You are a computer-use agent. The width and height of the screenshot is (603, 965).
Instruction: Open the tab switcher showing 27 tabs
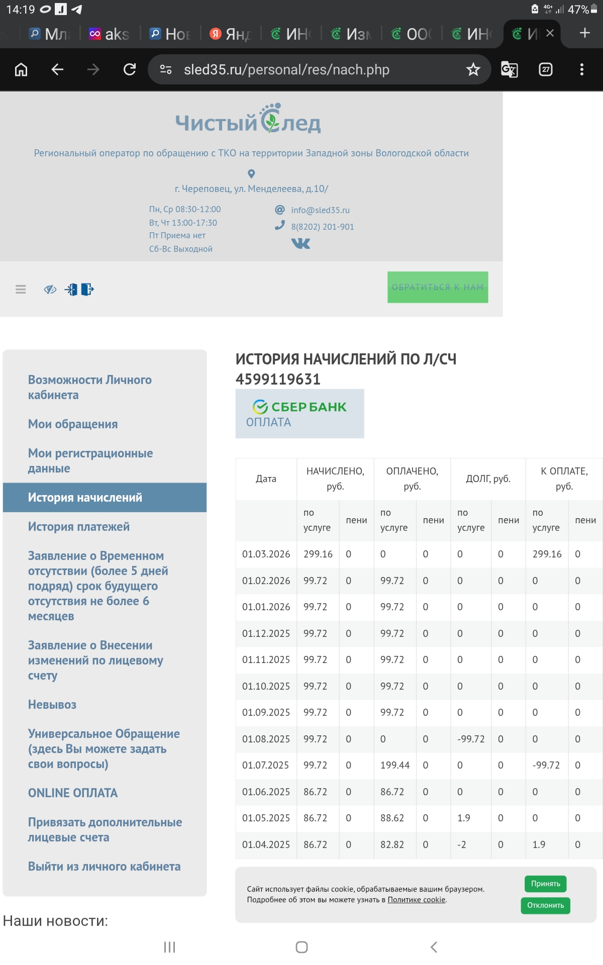pyautogui.click(x=546, y=70)
